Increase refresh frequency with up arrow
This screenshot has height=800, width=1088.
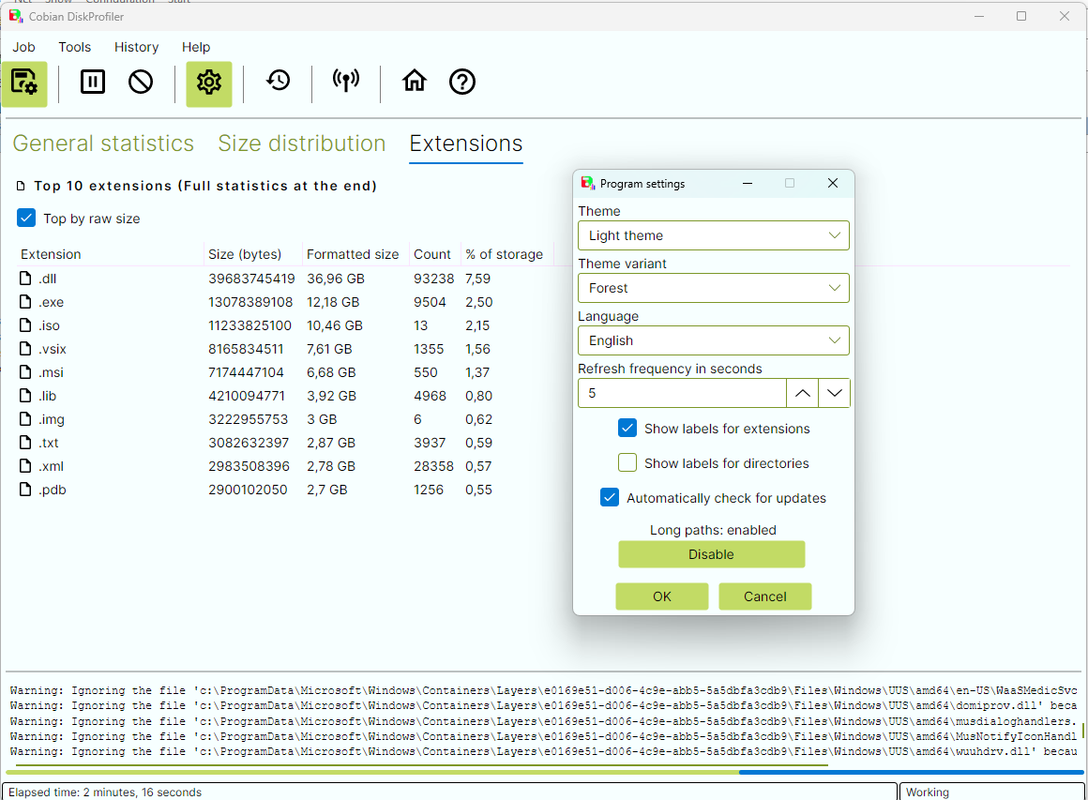pos(802,394)
